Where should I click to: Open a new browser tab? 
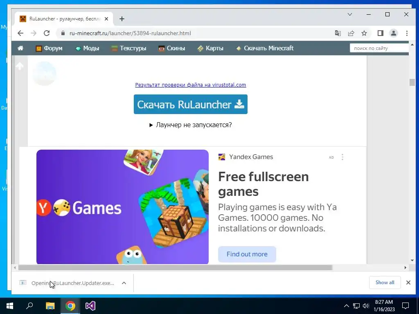click(x=122, y=19)
